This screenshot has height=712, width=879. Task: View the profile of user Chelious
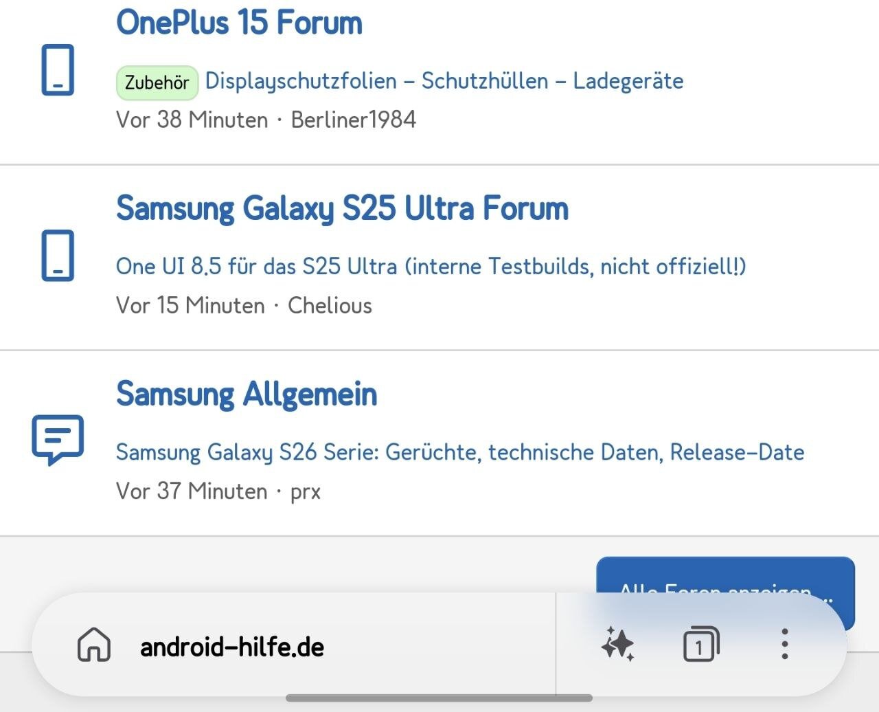pos(330,305)
